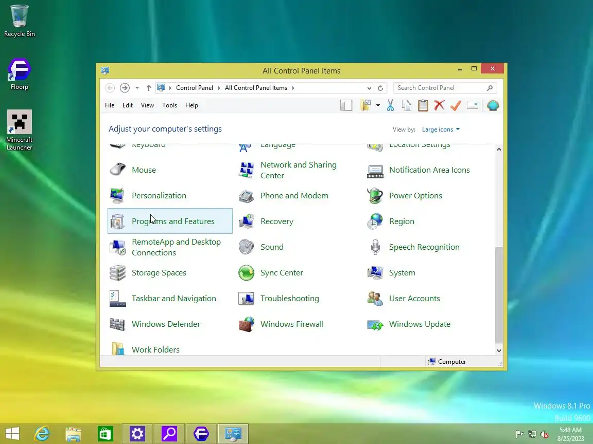
Task: Click the All Control Panel Items breadcrumb
Action: click(x=256, y=88)
